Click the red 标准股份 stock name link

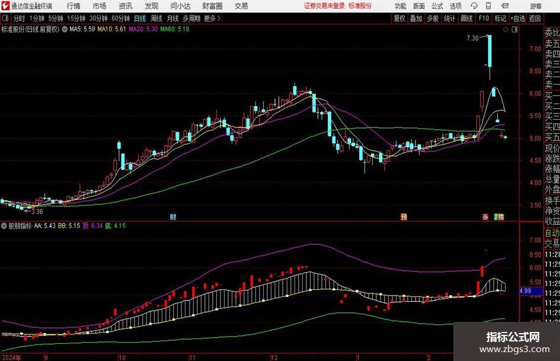coord(360,6)
